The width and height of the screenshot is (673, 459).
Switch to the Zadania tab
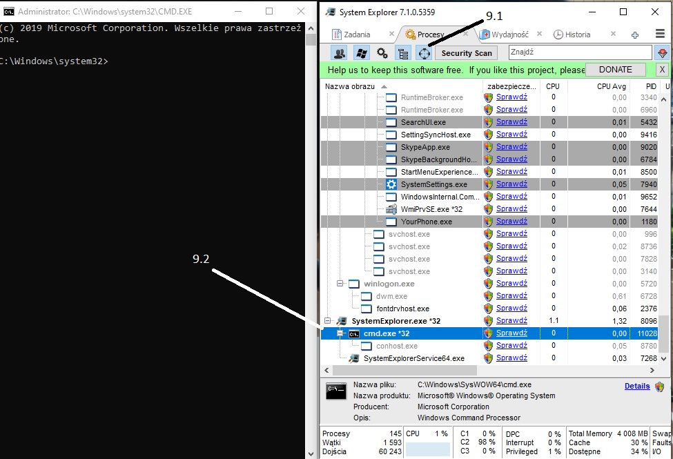point(357,35)
